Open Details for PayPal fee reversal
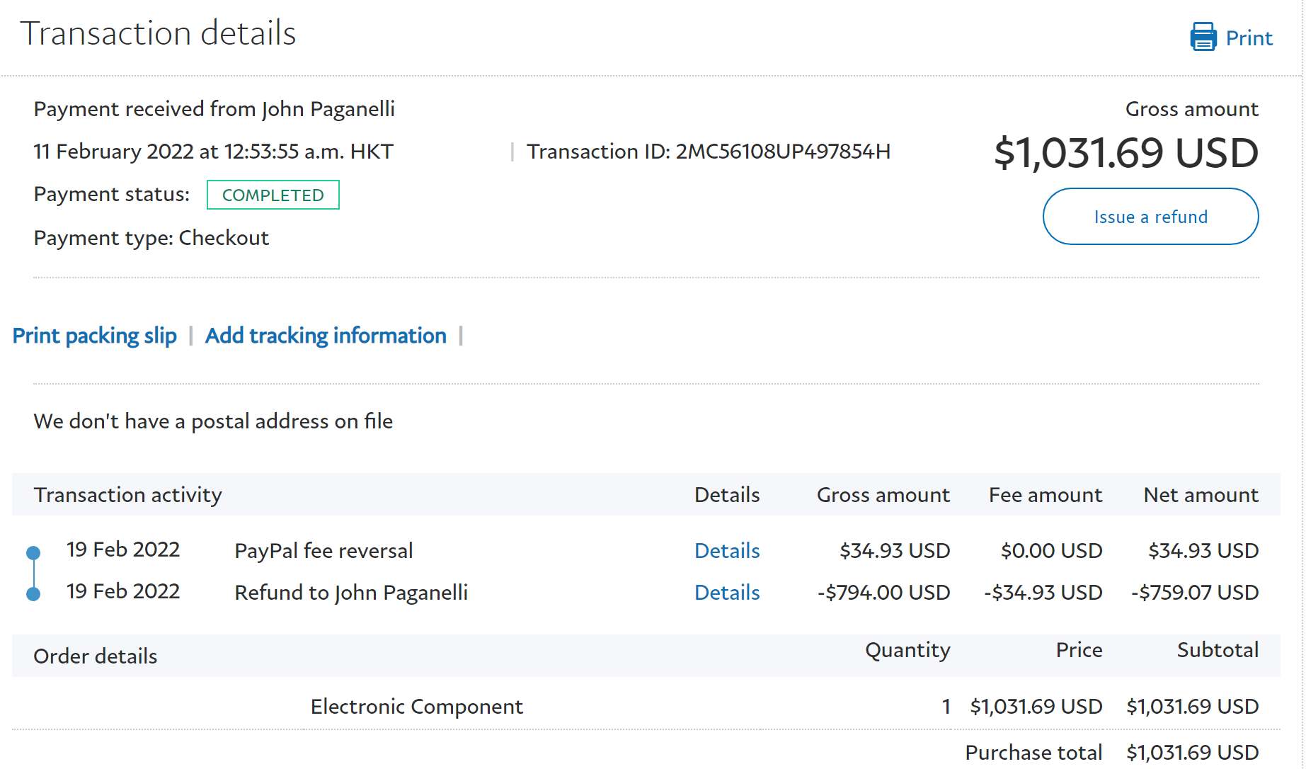This screenshot has width=1306, height=769. (x=726, y=551)
